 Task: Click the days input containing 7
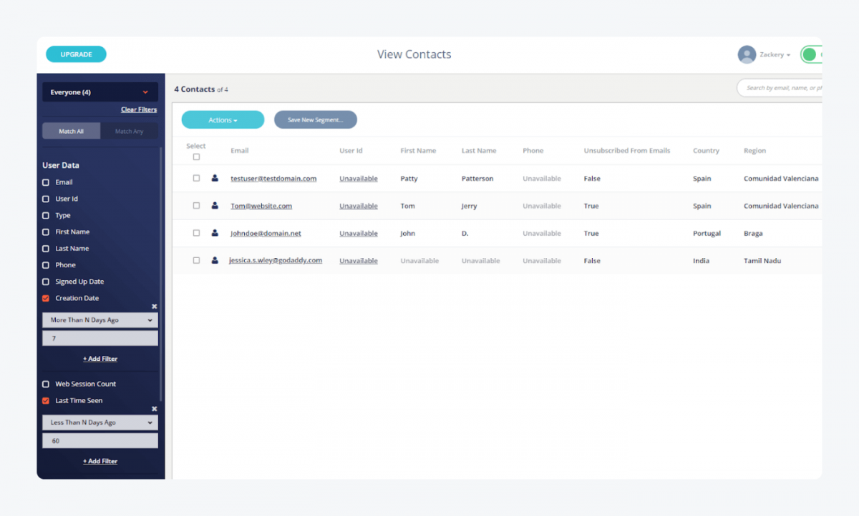pyautogui.click(x=100, y=339)
